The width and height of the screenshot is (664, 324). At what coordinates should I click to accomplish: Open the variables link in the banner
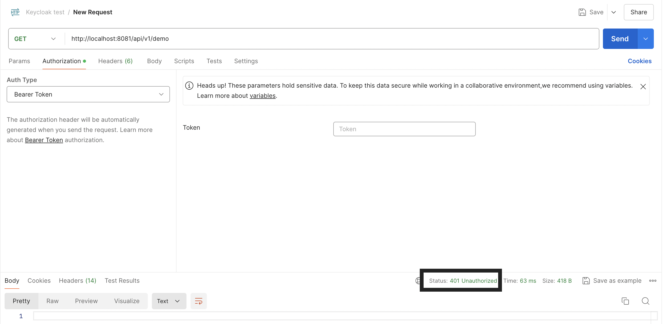[x=262, y=96]
